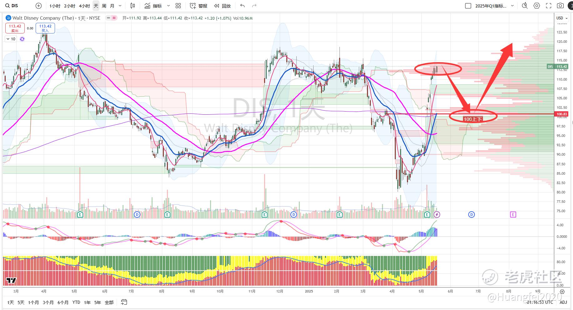The width and height of the screenshot is (573, 310).
Task: Set the date range to 3个月
Action: coord(48,302)
